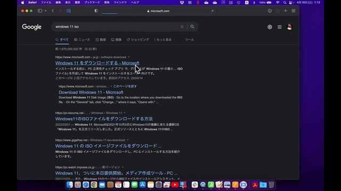Click the privacy shield icon
This screenshot has width=341, height=191.
[x=96, y=11]
